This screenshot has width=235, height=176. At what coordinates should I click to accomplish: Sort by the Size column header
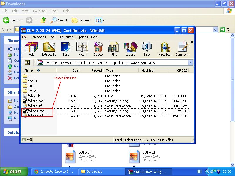pos(68,70)
